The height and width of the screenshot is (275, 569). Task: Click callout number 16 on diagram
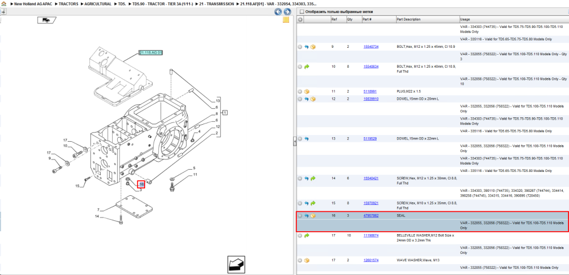click(x=142, y=184)
